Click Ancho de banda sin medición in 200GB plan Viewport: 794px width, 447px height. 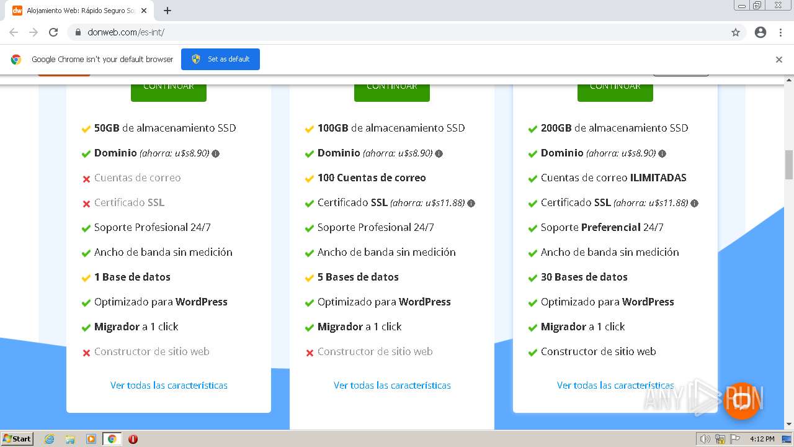tap(610, 252)
